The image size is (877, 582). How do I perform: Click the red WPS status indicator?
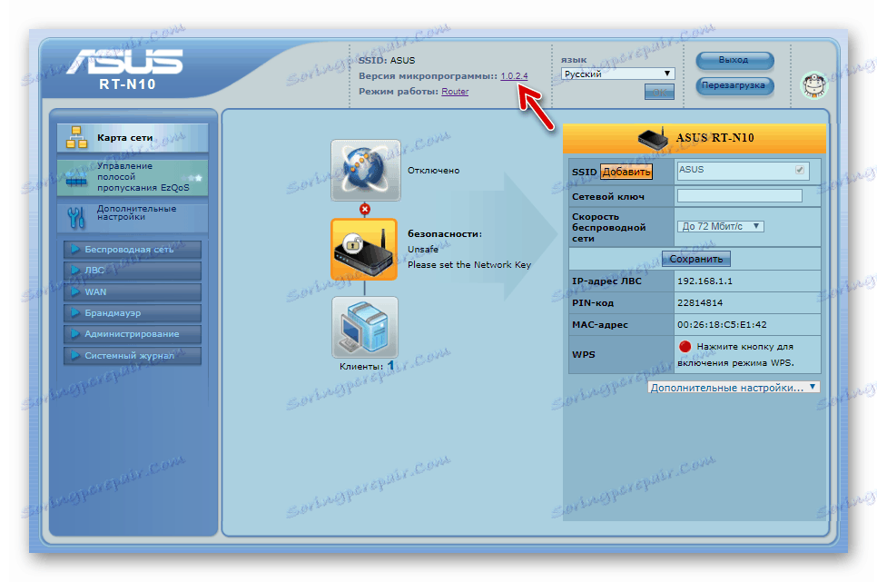point(685,347)
